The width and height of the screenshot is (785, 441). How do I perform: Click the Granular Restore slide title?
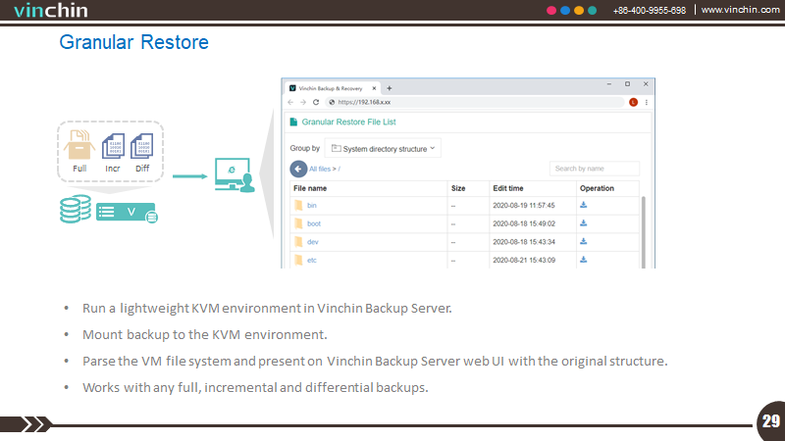click(x=133, y=42)
